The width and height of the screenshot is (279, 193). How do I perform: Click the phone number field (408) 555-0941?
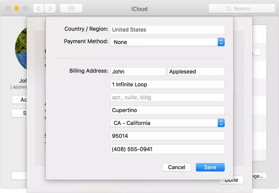[x=167, y=149]
